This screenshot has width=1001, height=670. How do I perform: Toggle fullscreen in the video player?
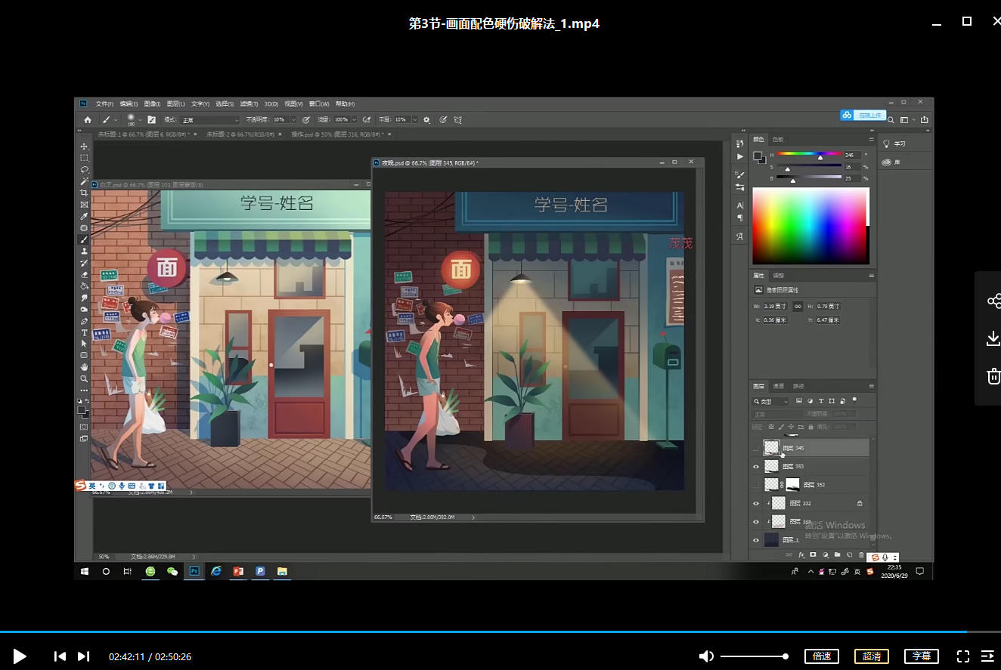[x=962, y=656]
